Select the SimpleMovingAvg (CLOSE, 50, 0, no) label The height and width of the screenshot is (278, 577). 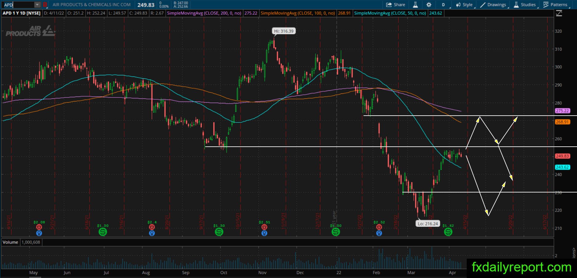coord(390,13)
